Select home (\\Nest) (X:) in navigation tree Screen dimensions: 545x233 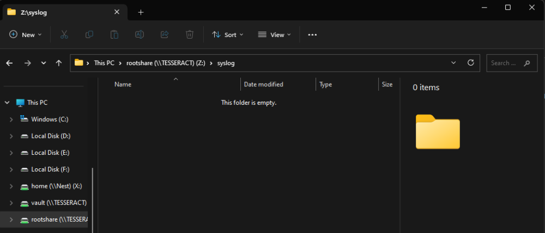point(57,186)
